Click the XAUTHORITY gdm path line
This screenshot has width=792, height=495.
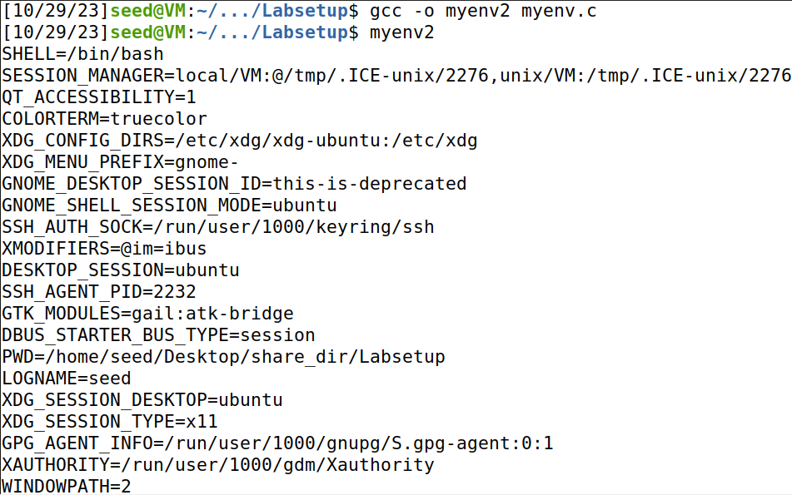coord(218,465)
